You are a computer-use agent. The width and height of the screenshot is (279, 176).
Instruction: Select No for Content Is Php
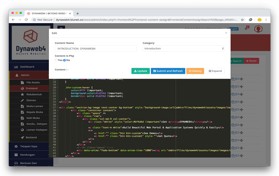(65, 60)
